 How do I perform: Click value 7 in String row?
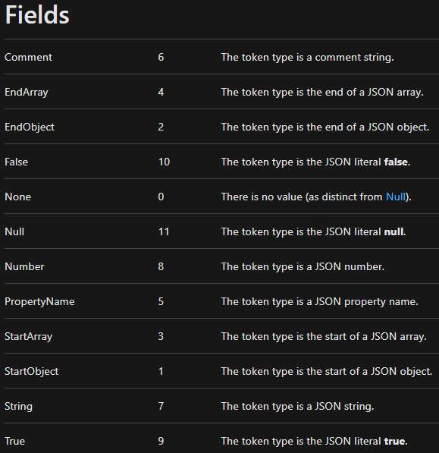pyautogui.click(x=161, y=407)
